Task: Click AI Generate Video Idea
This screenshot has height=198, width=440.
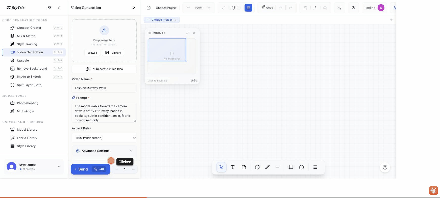Action: coord(104,69)
